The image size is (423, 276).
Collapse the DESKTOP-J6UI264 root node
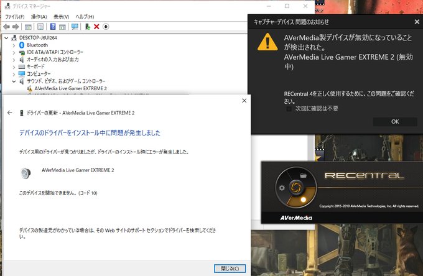[x=6, y=38]
